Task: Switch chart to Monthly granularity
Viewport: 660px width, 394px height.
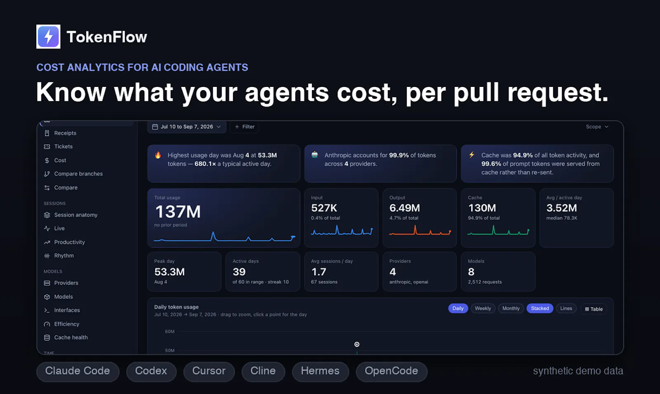Action: pyautogui.click(x=511, y=308)
